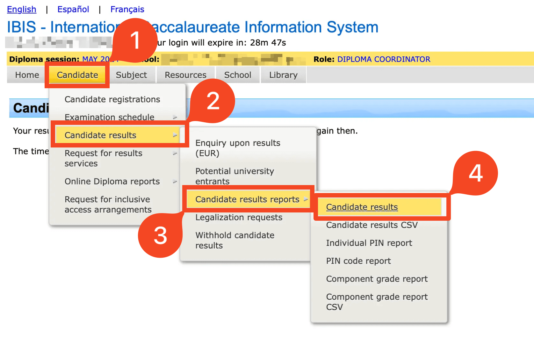The width and height of the screenshot is (534, 337).
Task: Open the Resources menu tab
Action: [185, 75]
